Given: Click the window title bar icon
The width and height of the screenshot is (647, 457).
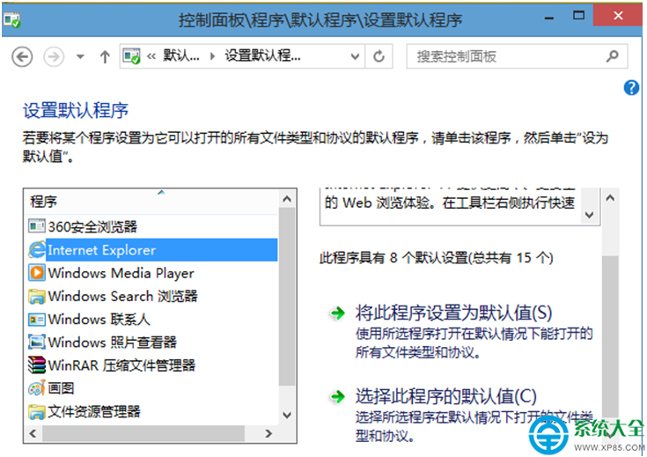Looking at the screenshot, I should pyautogui.click(x=11, y=20).
